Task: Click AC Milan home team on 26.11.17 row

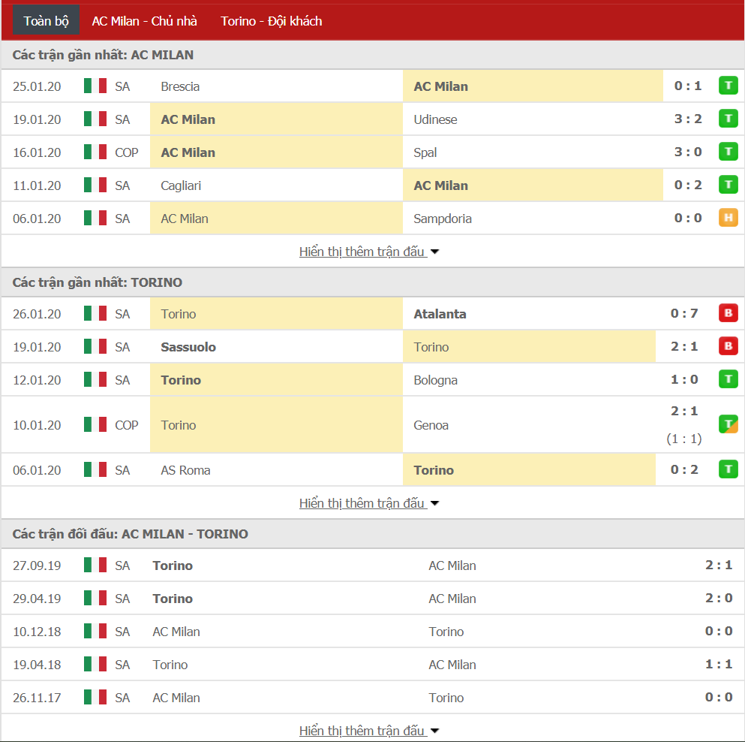Action: click(x=176, y=698)
